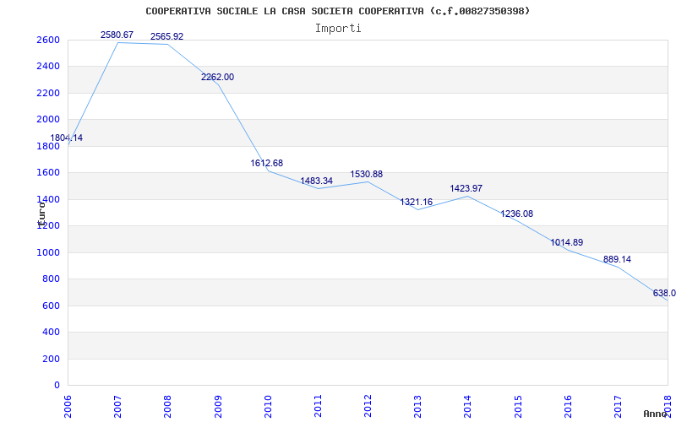Select data label 1530.88
The image size is (676, 422).
[x=367, y=175]
